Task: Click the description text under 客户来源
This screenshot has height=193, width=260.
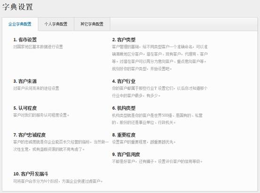Action: pos(36,88)
